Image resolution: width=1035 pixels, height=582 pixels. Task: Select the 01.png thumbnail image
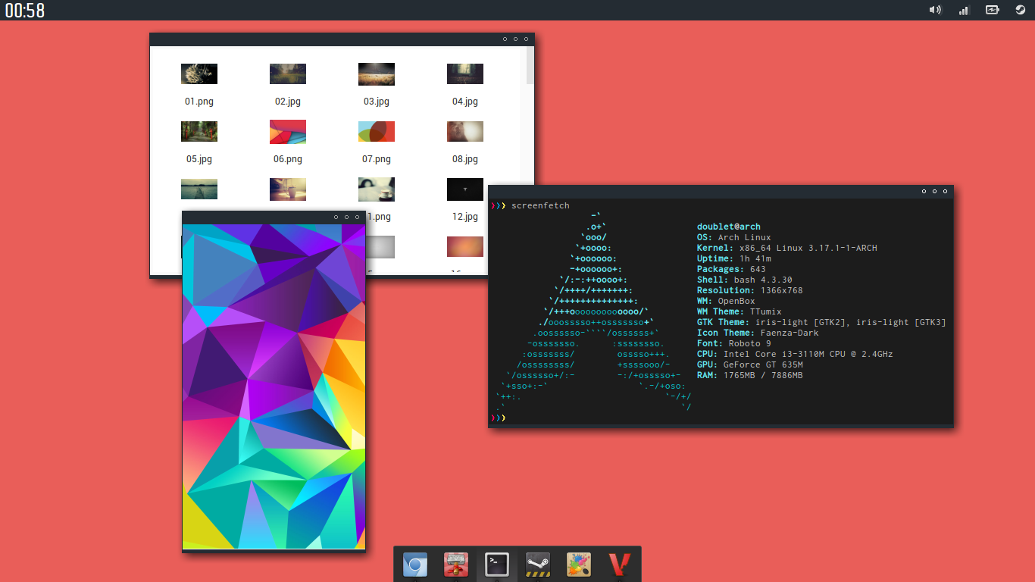(x=199, y=74)
